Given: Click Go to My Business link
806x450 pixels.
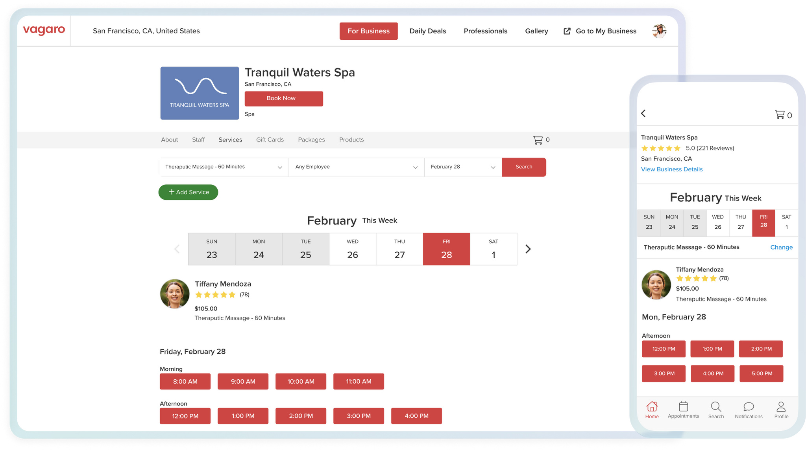Looking at the screenshot, I should pyautogui.click(x=606, y=31).
